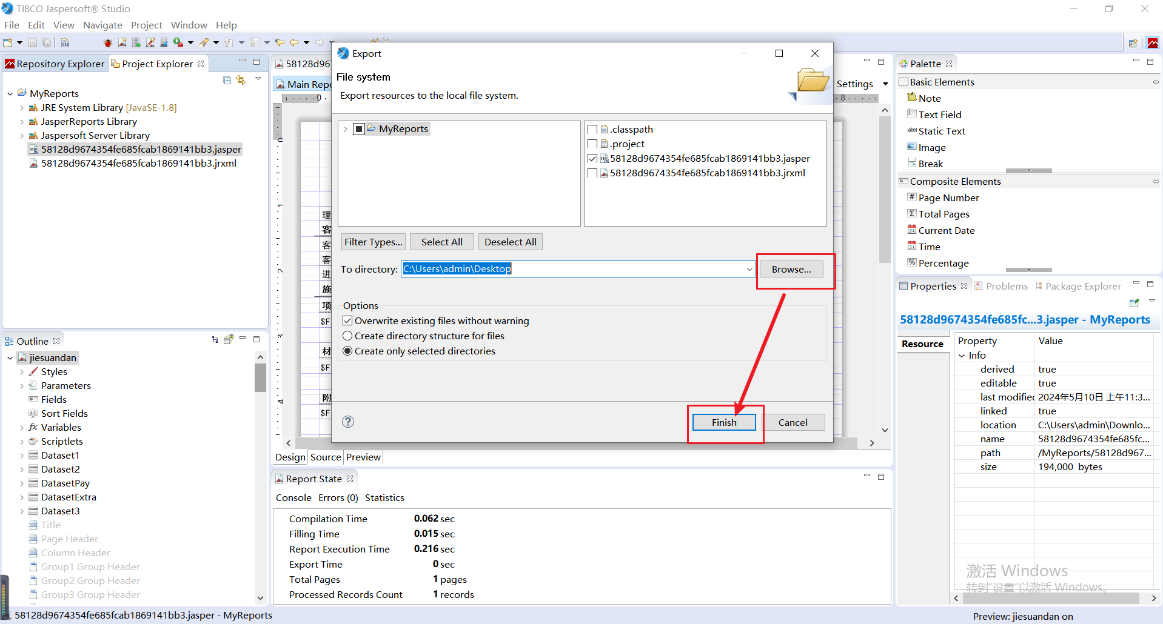
Task: Check the .jrxml file checkbox in Export
Action: pyautogui.click(x=593, y=173)
